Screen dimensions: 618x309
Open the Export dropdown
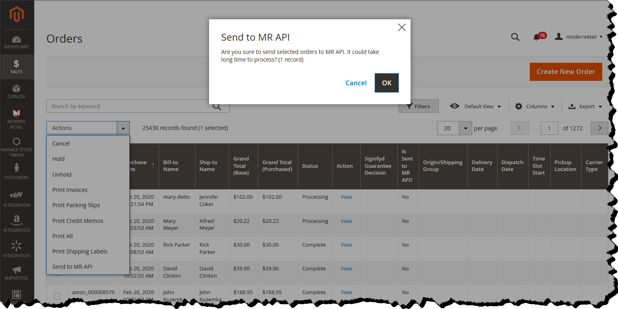pyautogui.click(x=585, y=106)
